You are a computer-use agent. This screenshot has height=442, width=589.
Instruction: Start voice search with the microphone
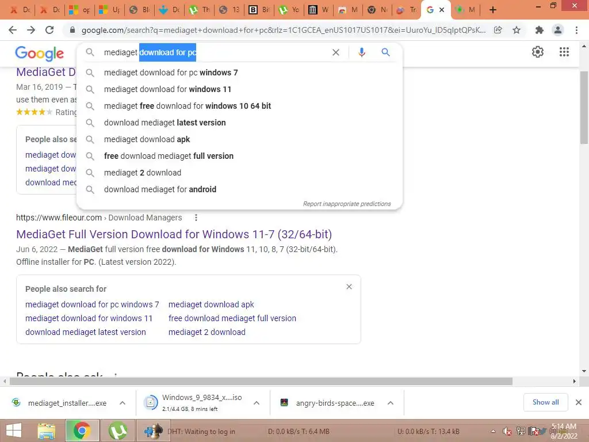pyautogui.click(x=361, y=52)
